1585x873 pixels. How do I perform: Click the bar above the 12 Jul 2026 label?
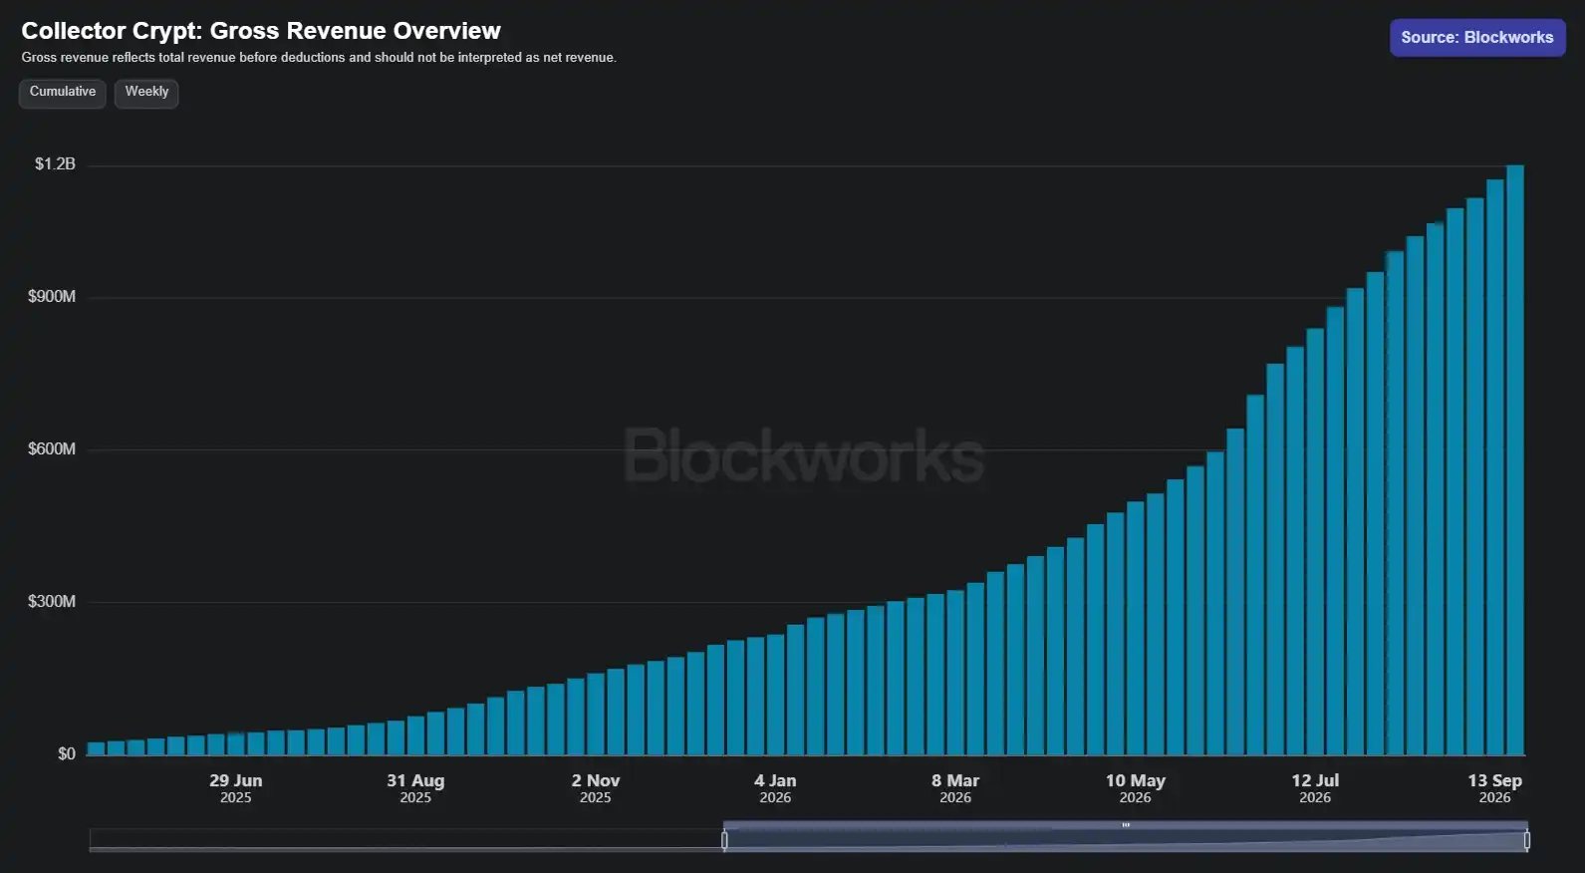click(1315, 542)
